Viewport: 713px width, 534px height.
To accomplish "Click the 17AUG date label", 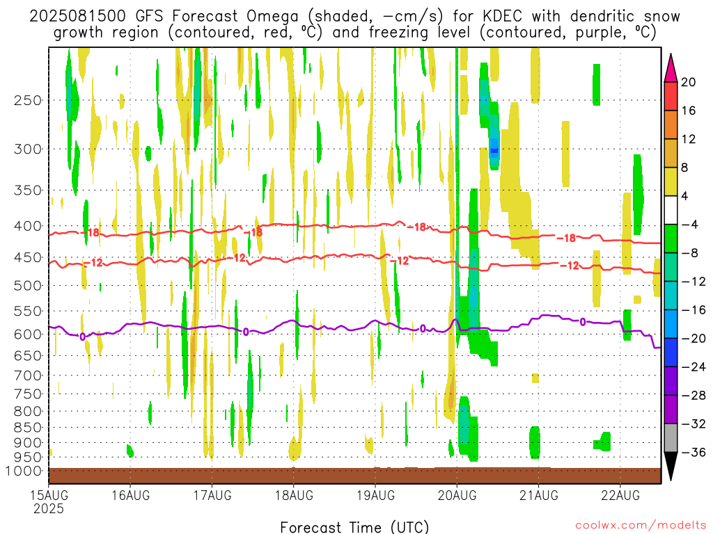I will coord(212,495).
